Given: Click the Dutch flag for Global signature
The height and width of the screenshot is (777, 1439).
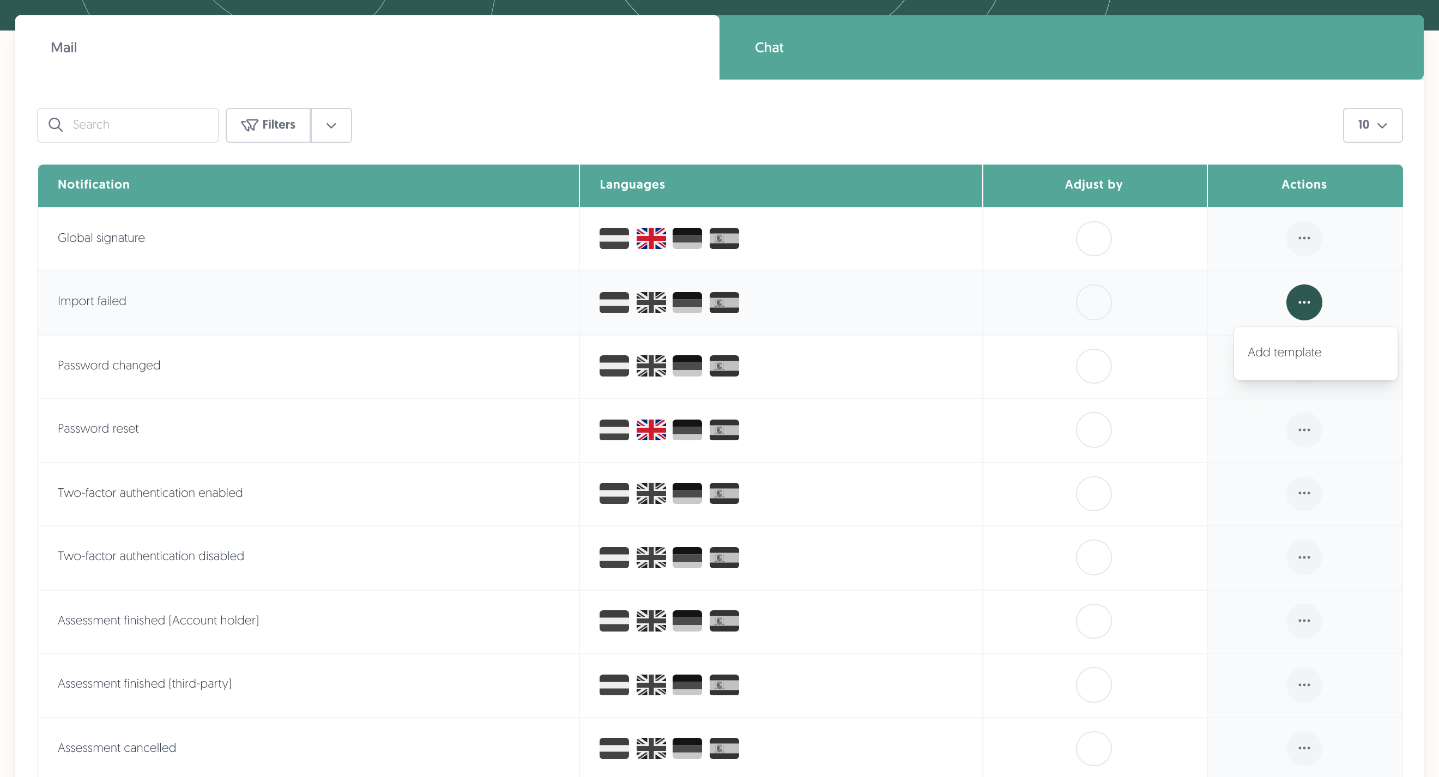Looking at the screenshot, I should [614, 239].
